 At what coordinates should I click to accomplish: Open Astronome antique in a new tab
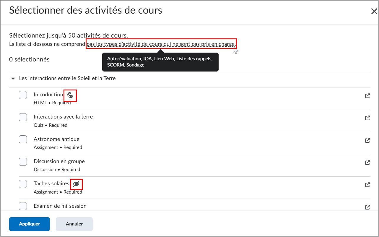tap(367, 140)
